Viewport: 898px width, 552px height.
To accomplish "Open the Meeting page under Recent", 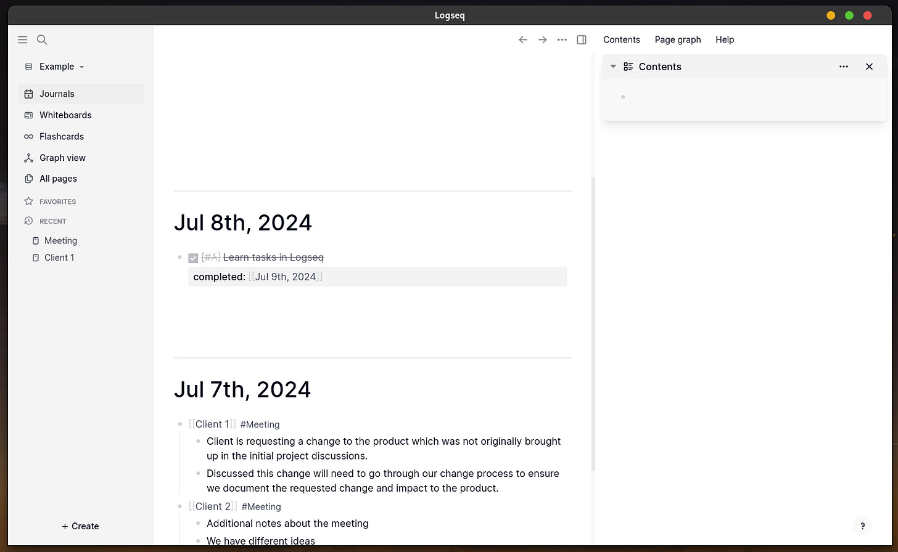I will coord(60,240).
